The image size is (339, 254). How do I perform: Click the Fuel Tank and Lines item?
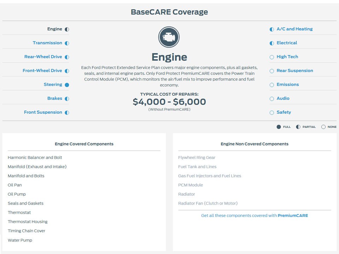tap(197, 167)
